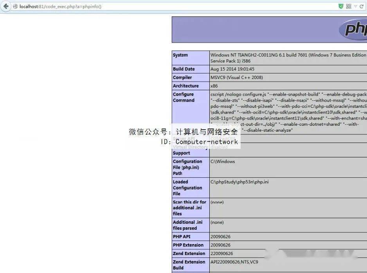Click the green shield security icon

pos(341,7)
